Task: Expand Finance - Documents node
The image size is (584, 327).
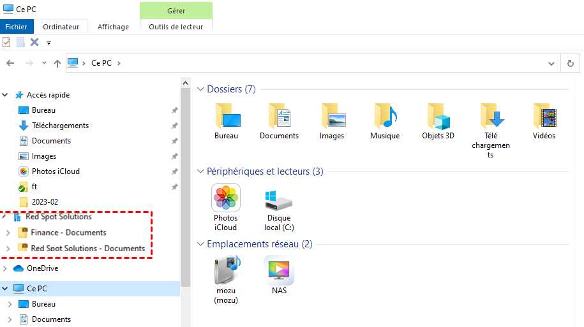Action: 8,233
